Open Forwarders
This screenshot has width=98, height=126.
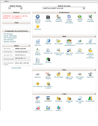coord(80,42)
